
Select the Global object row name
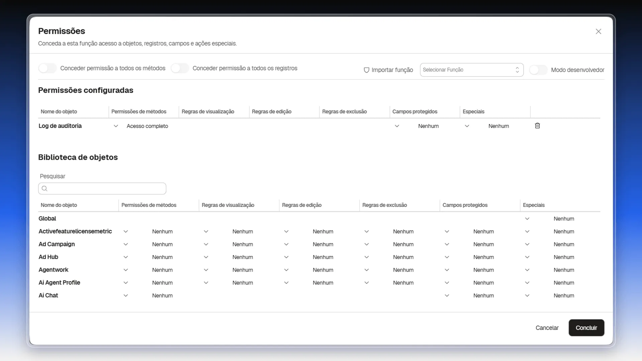coord(47,218)
